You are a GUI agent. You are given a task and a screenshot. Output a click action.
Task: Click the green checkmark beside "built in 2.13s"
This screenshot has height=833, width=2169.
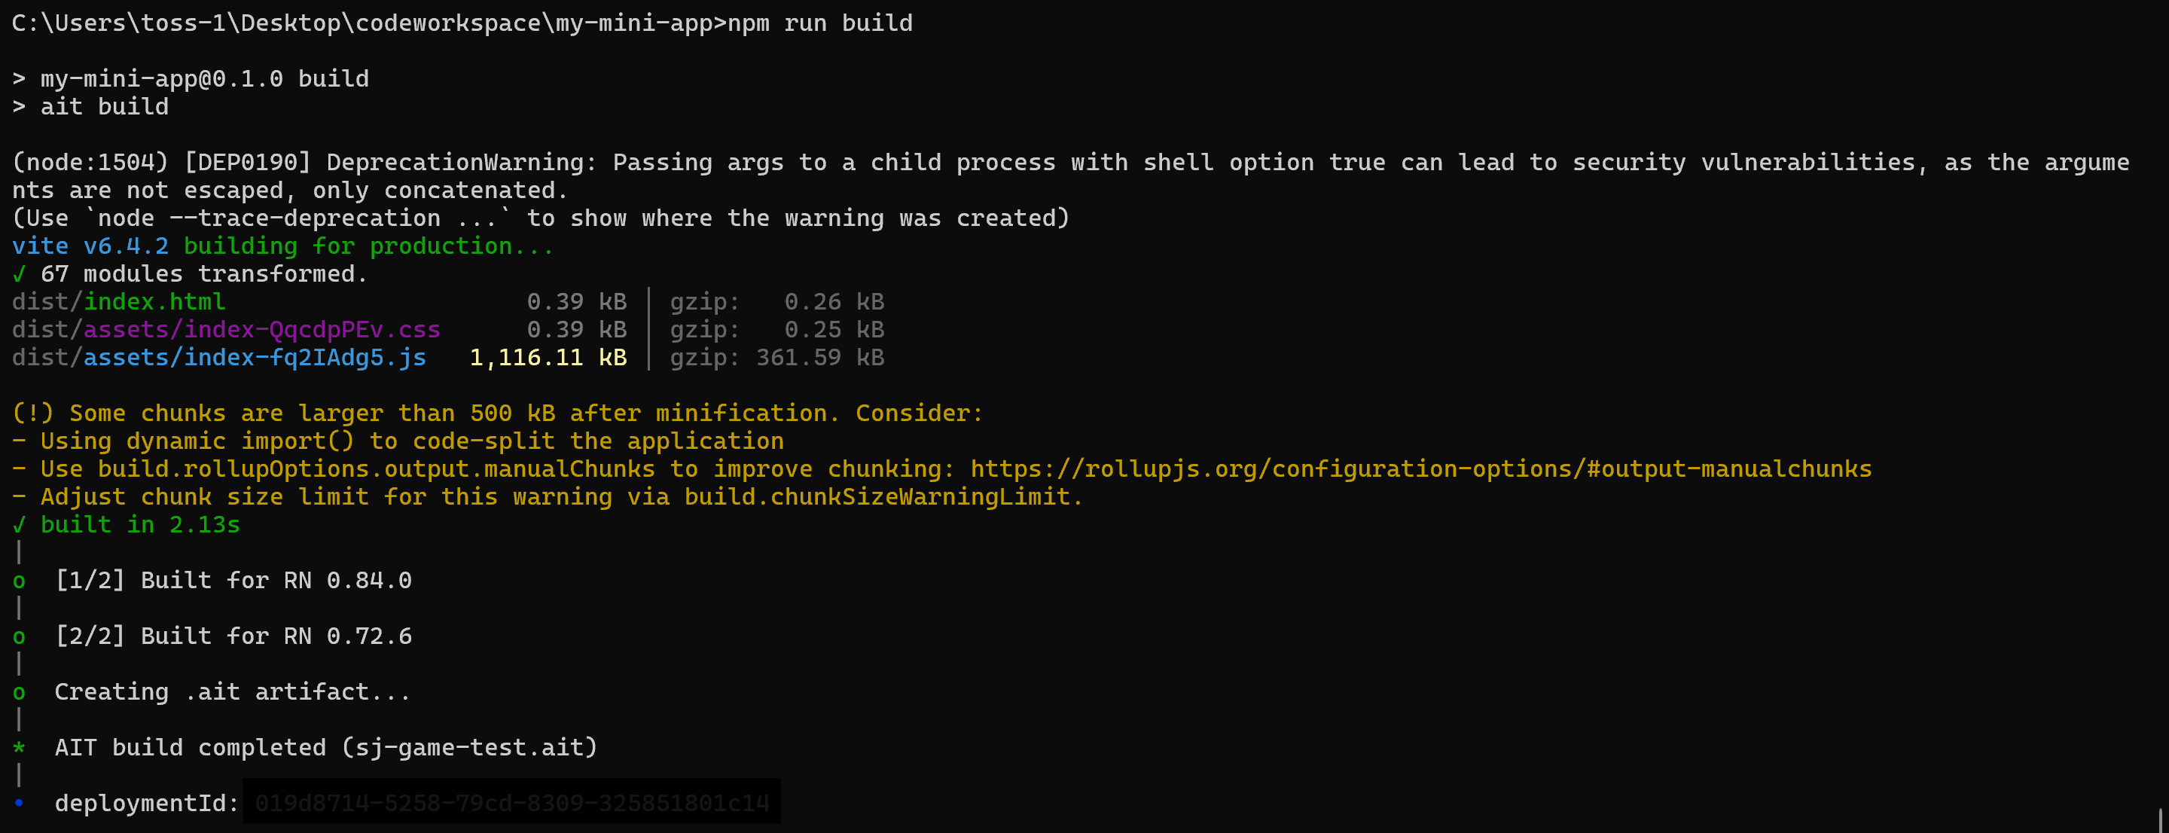pos(19,526)
